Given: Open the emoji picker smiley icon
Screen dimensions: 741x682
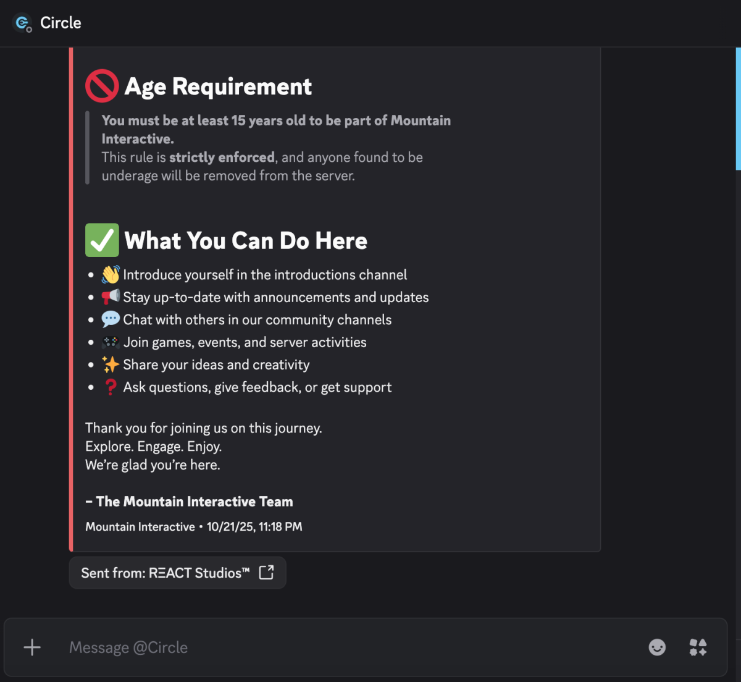Looking at the screenshot, I should [x=657, y=647].
